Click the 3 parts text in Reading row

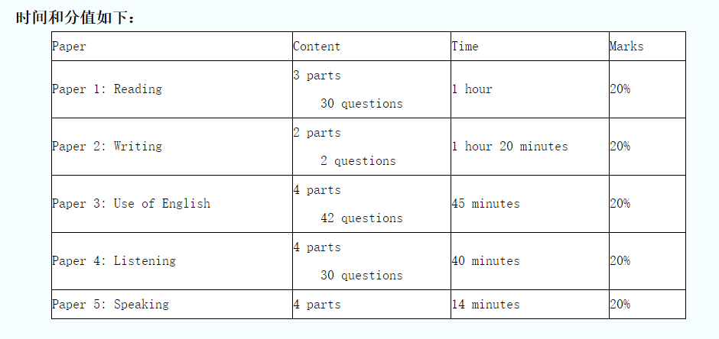pos(317,76)
